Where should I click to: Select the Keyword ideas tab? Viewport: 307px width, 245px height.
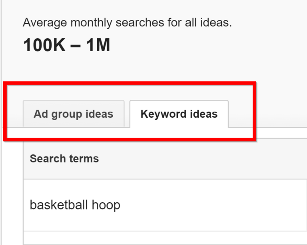pos(179,114)
